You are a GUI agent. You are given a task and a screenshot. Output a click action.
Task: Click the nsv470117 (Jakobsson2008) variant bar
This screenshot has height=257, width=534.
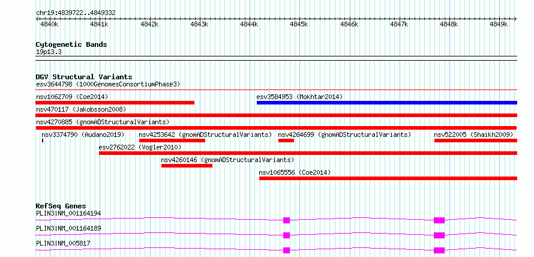coord(277,115)
